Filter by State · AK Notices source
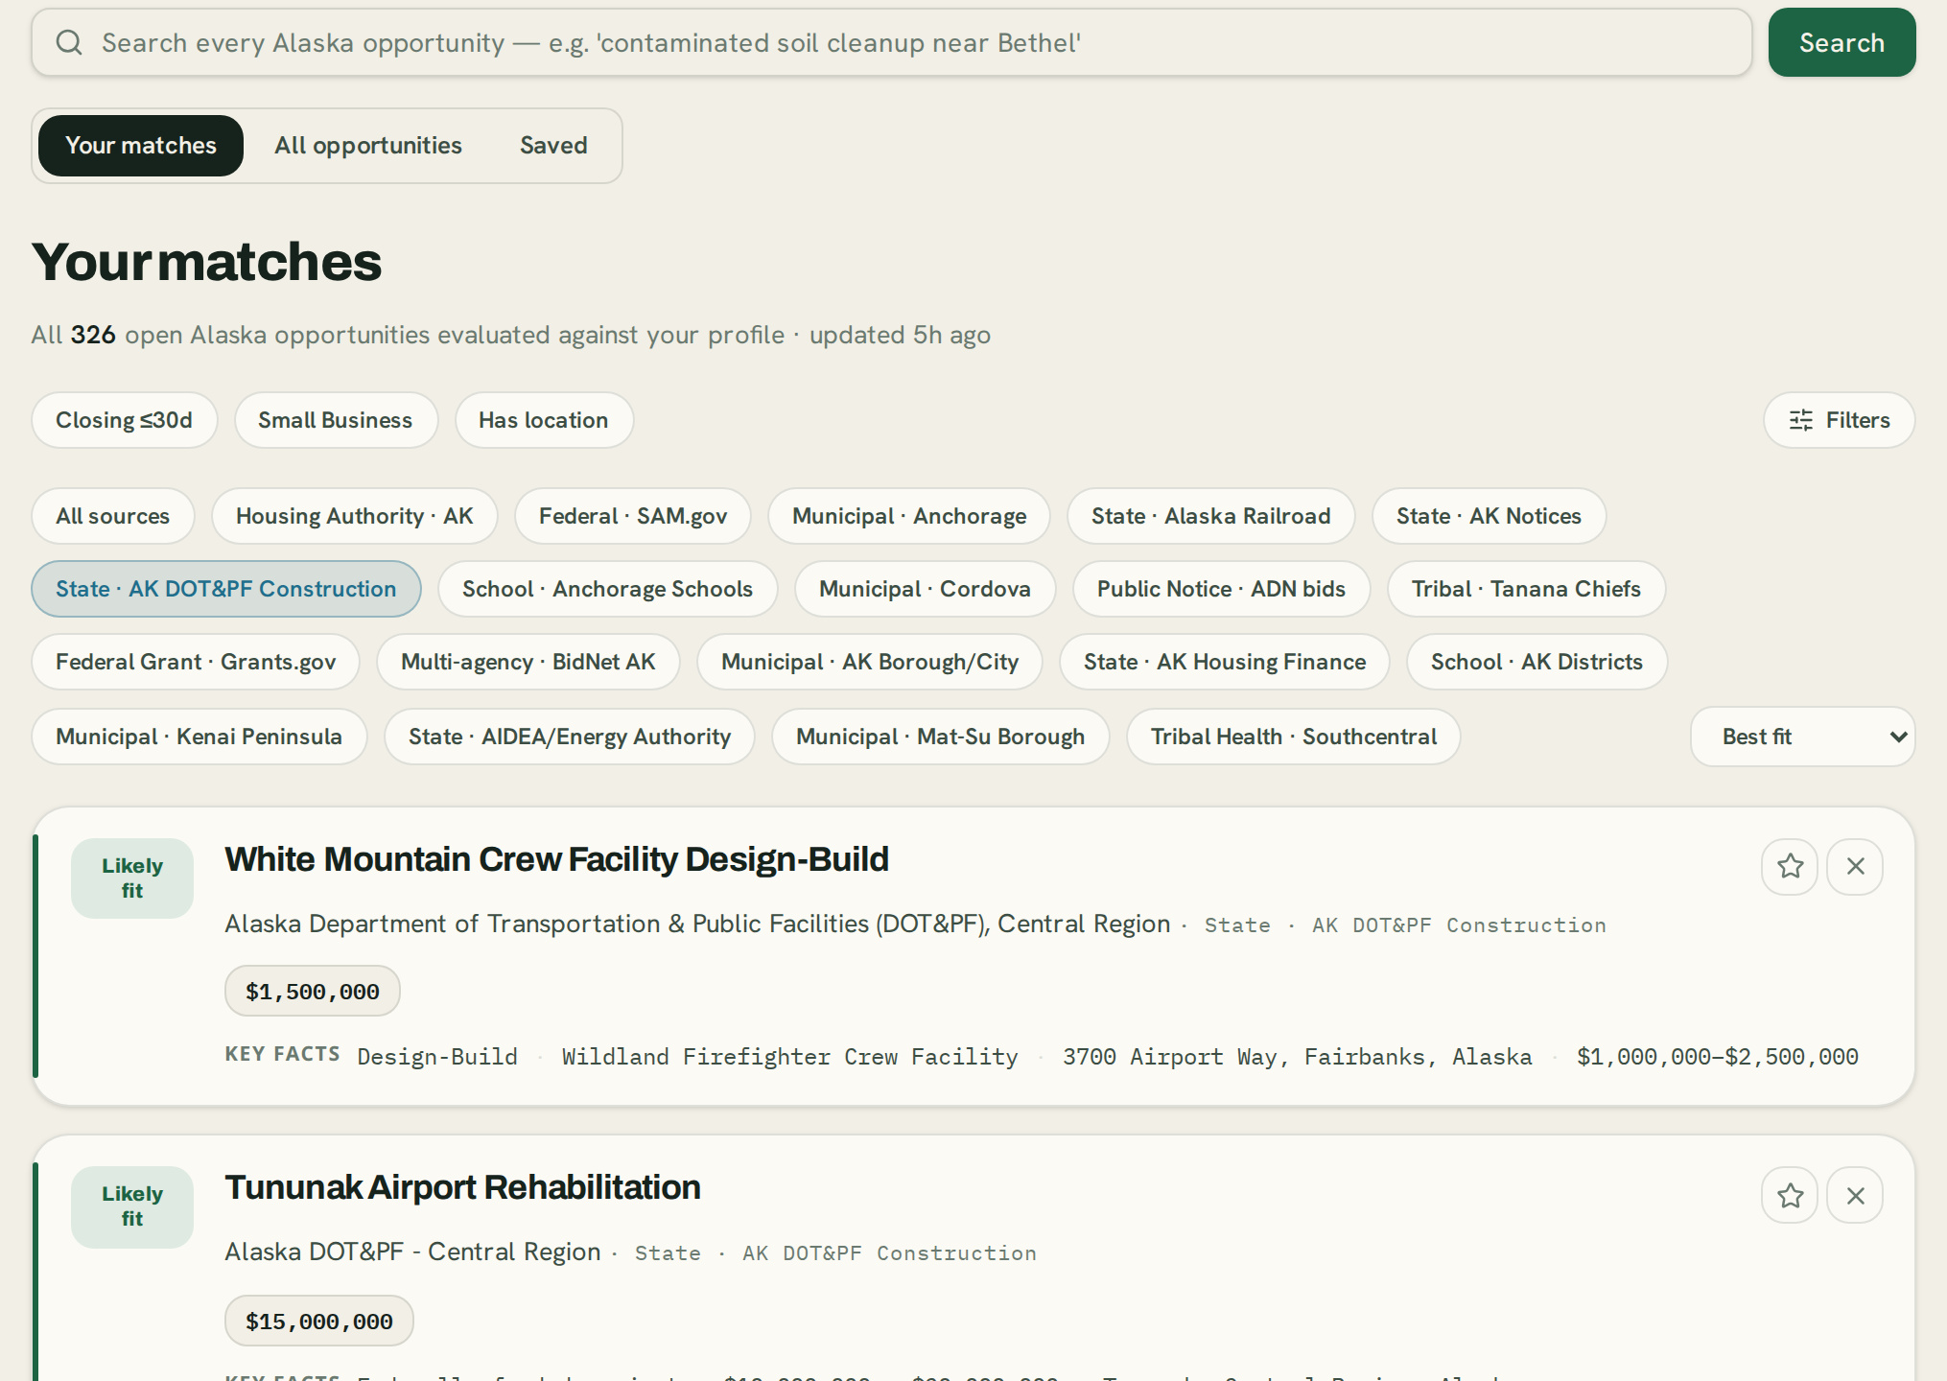Image resolution: width=1947 pixels, height=1381 pixels. tap(1489, 516)
